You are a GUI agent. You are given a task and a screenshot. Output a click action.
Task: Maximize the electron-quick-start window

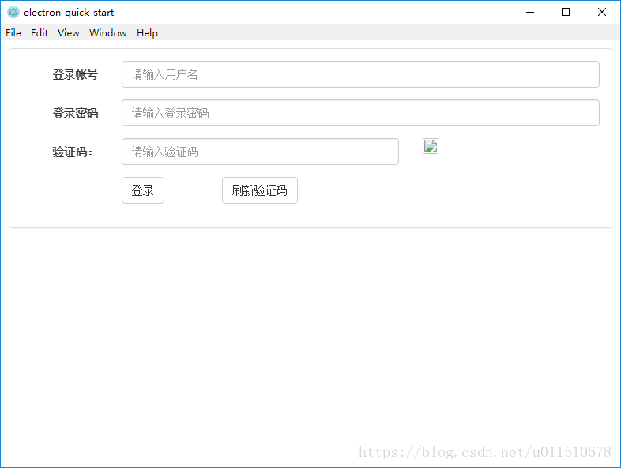[x=566, y=13]
